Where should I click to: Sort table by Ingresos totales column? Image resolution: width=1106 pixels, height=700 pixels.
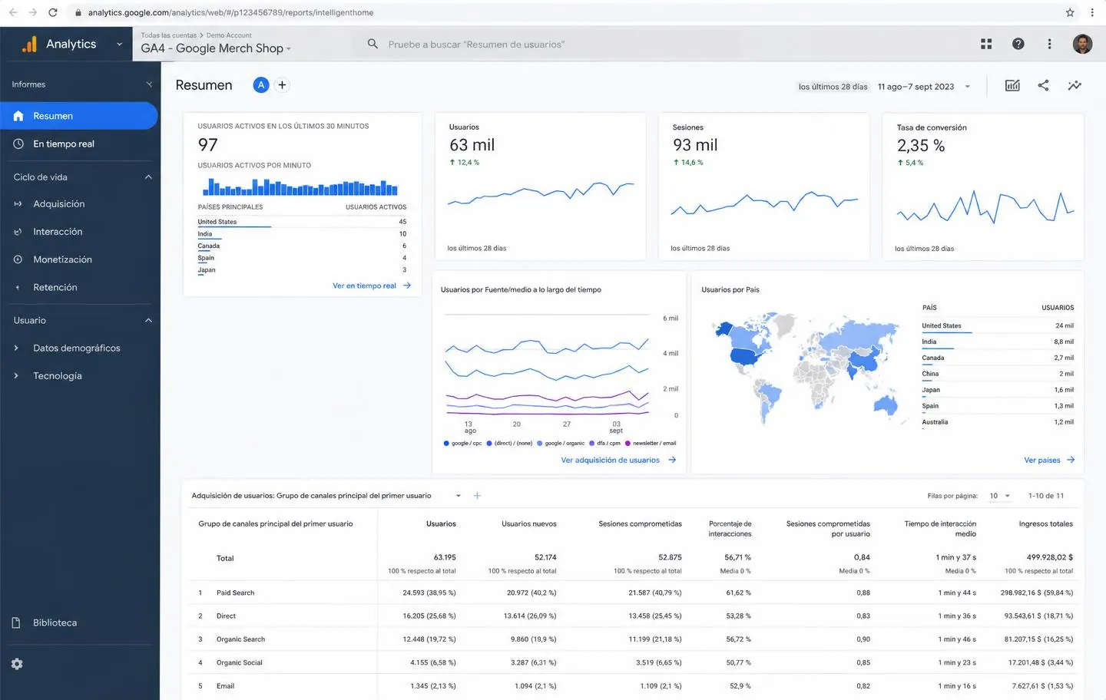point(1045,524)
